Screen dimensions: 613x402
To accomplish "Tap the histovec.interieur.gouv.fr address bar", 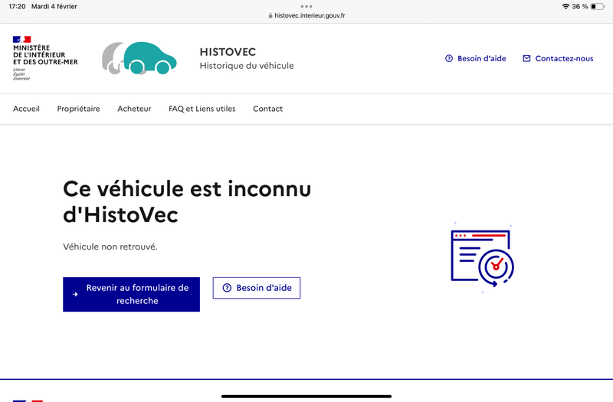I will (x=306, y=15).
